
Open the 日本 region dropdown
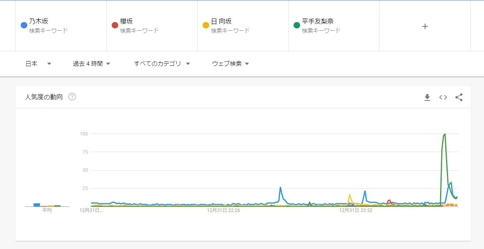point(38,64)
